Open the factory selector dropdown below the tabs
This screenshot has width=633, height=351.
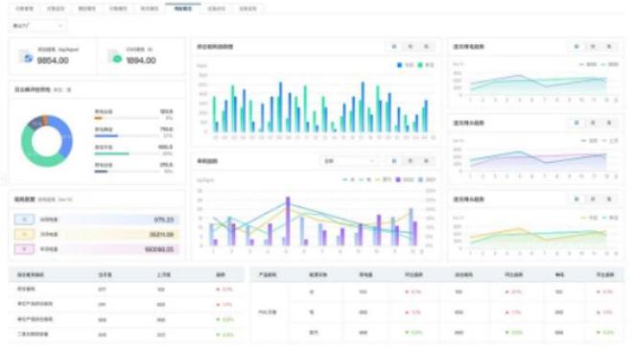pos(38,26)
